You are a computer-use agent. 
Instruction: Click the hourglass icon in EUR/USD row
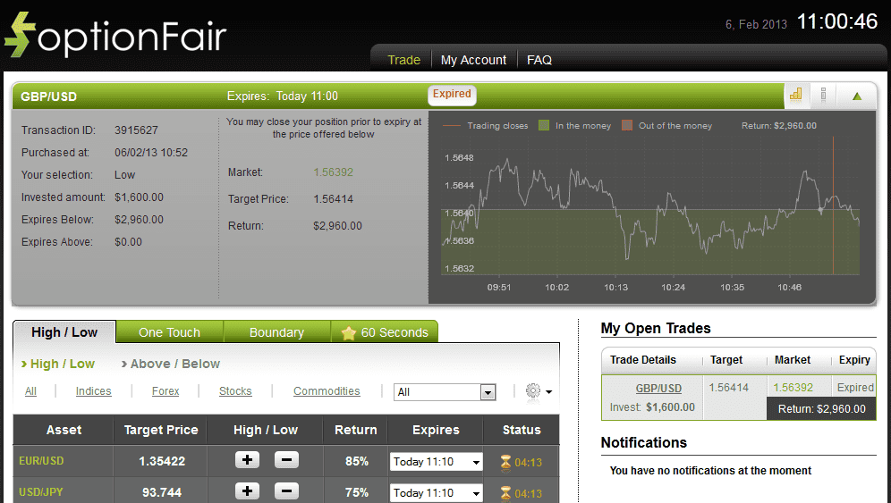(505, 462)
